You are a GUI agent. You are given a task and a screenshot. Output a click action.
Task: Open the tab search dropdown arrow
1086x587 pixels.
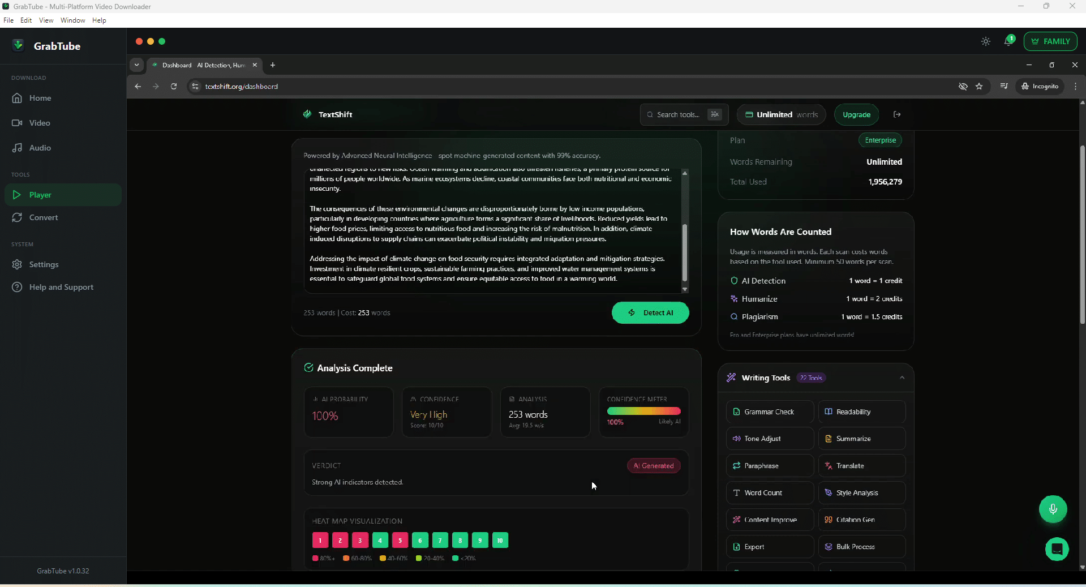tap(136, 65)
